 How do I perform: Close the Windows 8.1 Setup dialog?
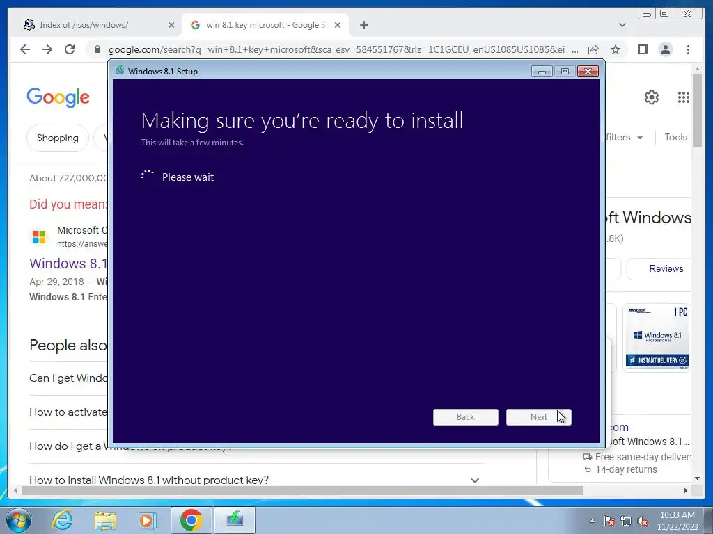[588, 72]
